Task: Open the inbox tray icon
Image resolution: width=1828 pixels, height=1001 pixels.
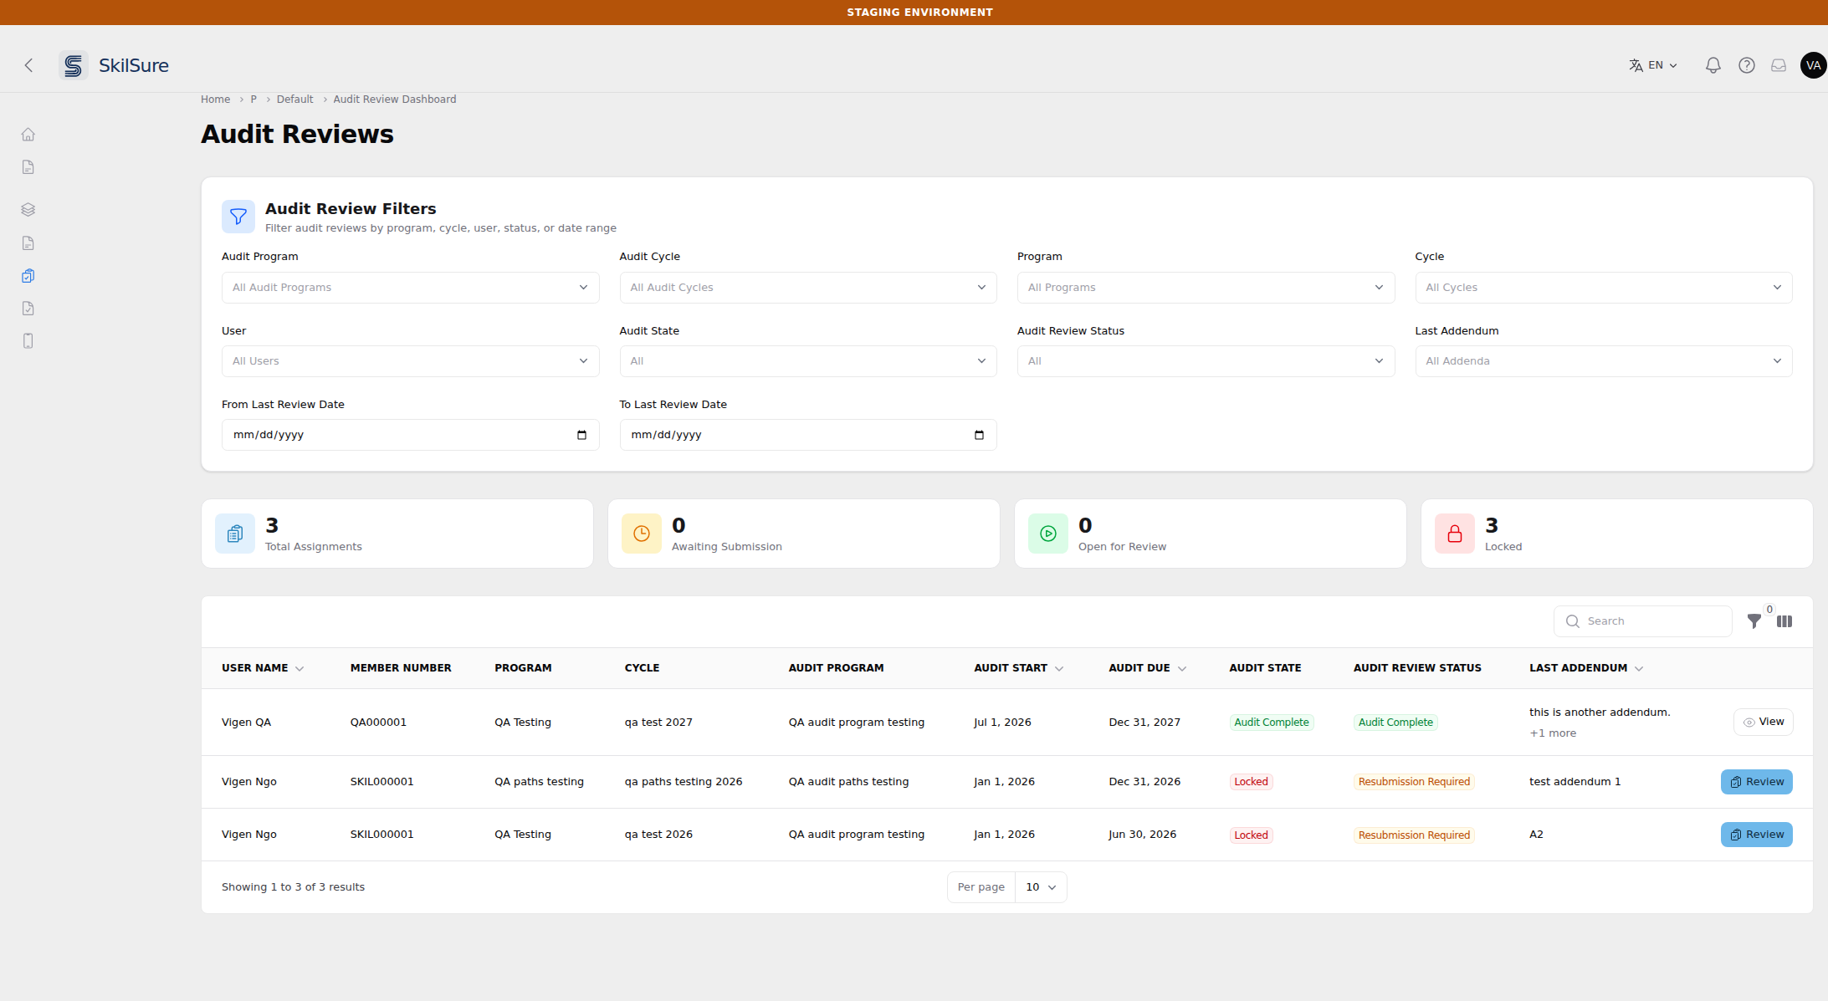Action: coord(1779,65)
